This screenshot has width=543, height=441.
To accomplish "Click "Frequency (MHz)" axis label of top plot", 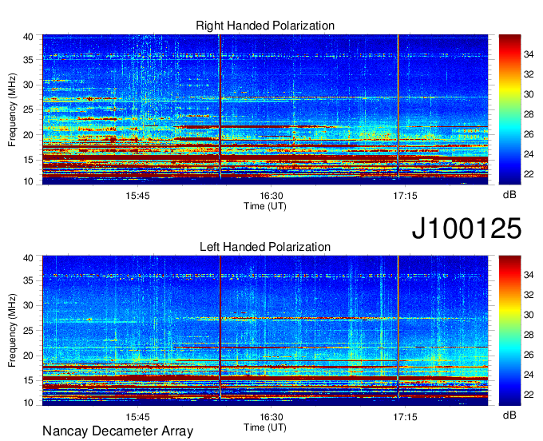I will pos(12,109).
